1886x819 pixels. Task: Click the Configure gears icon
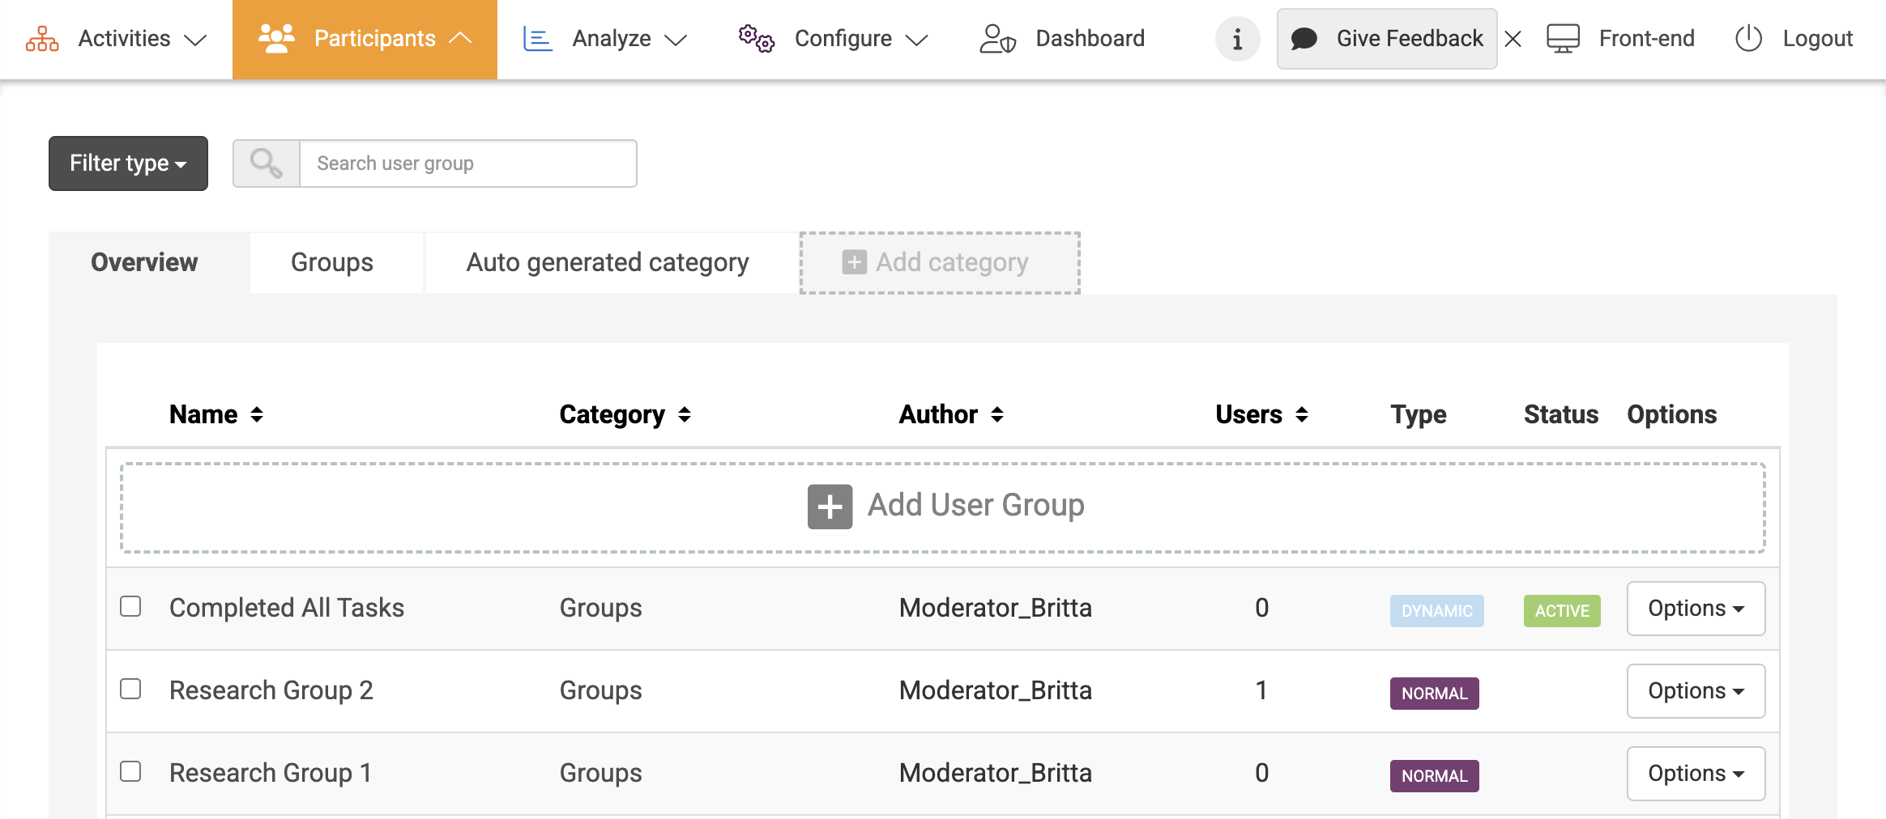pyautogui.click(x=756, y=39)
